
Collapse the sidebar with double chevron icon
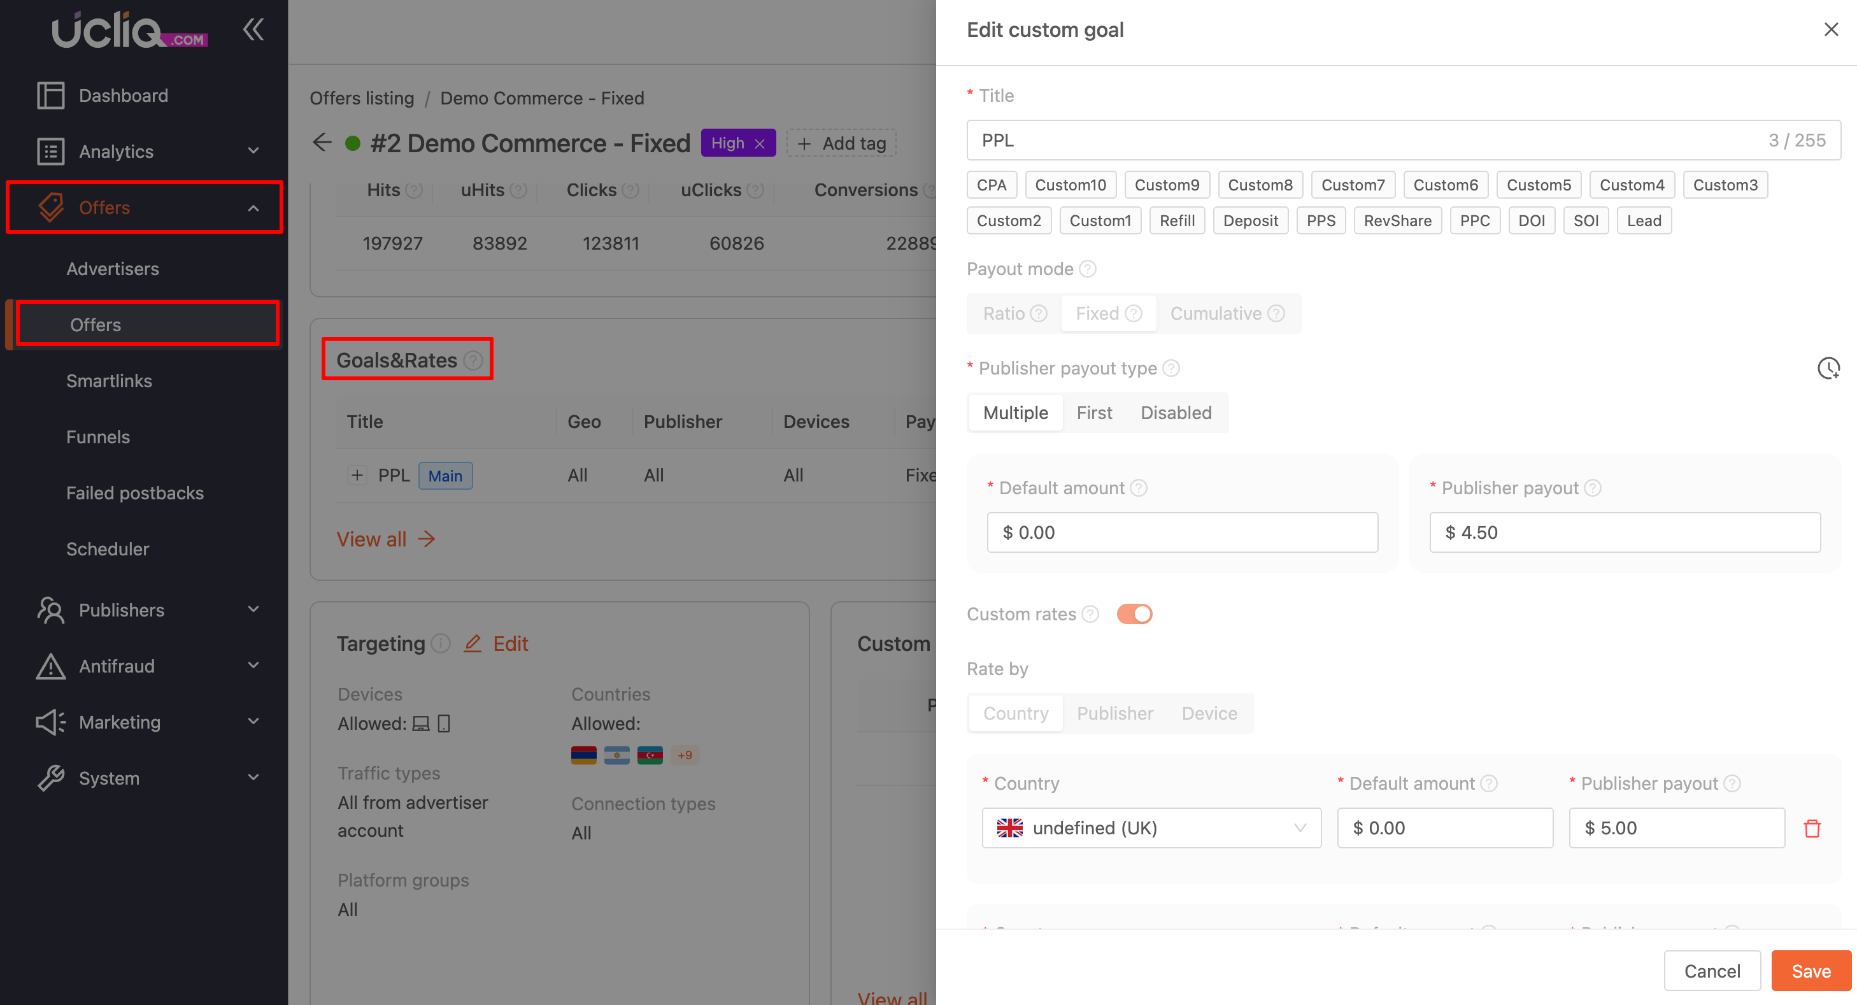[x=253, y=29]
